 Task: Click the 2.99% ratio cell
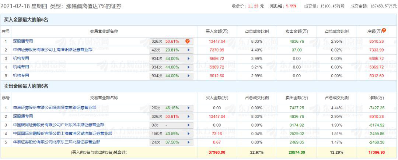(x=257, y=76)
